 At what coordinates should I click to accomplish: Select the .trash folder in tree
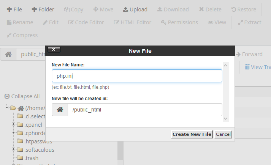[31, 158]
